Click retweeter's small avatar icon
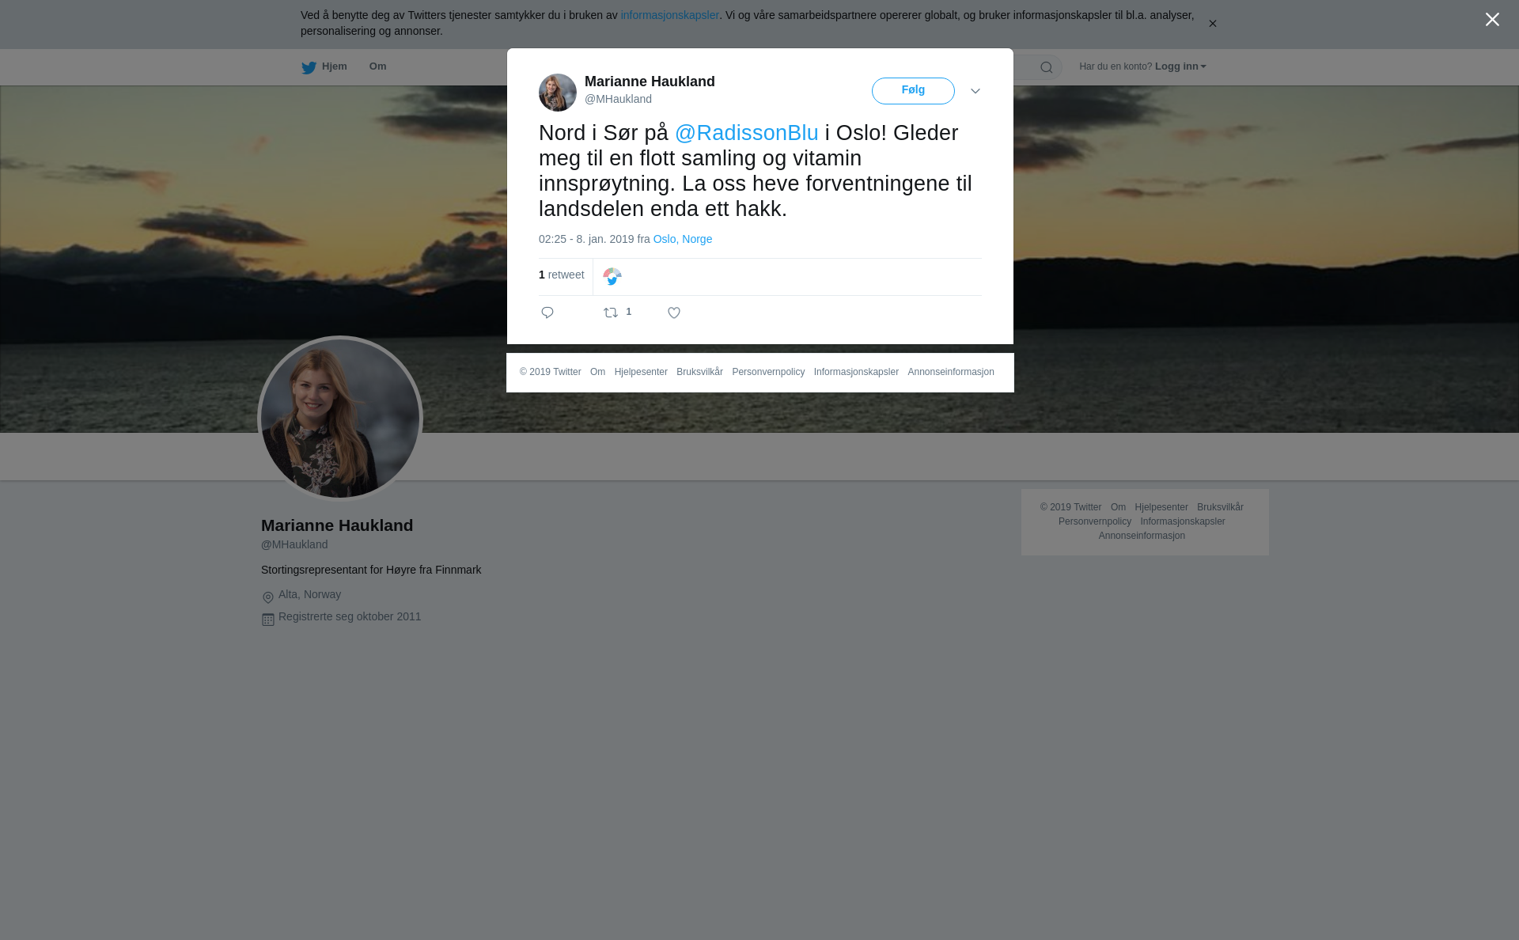Viewport: 1519px width, 940px height. (612, 276)
